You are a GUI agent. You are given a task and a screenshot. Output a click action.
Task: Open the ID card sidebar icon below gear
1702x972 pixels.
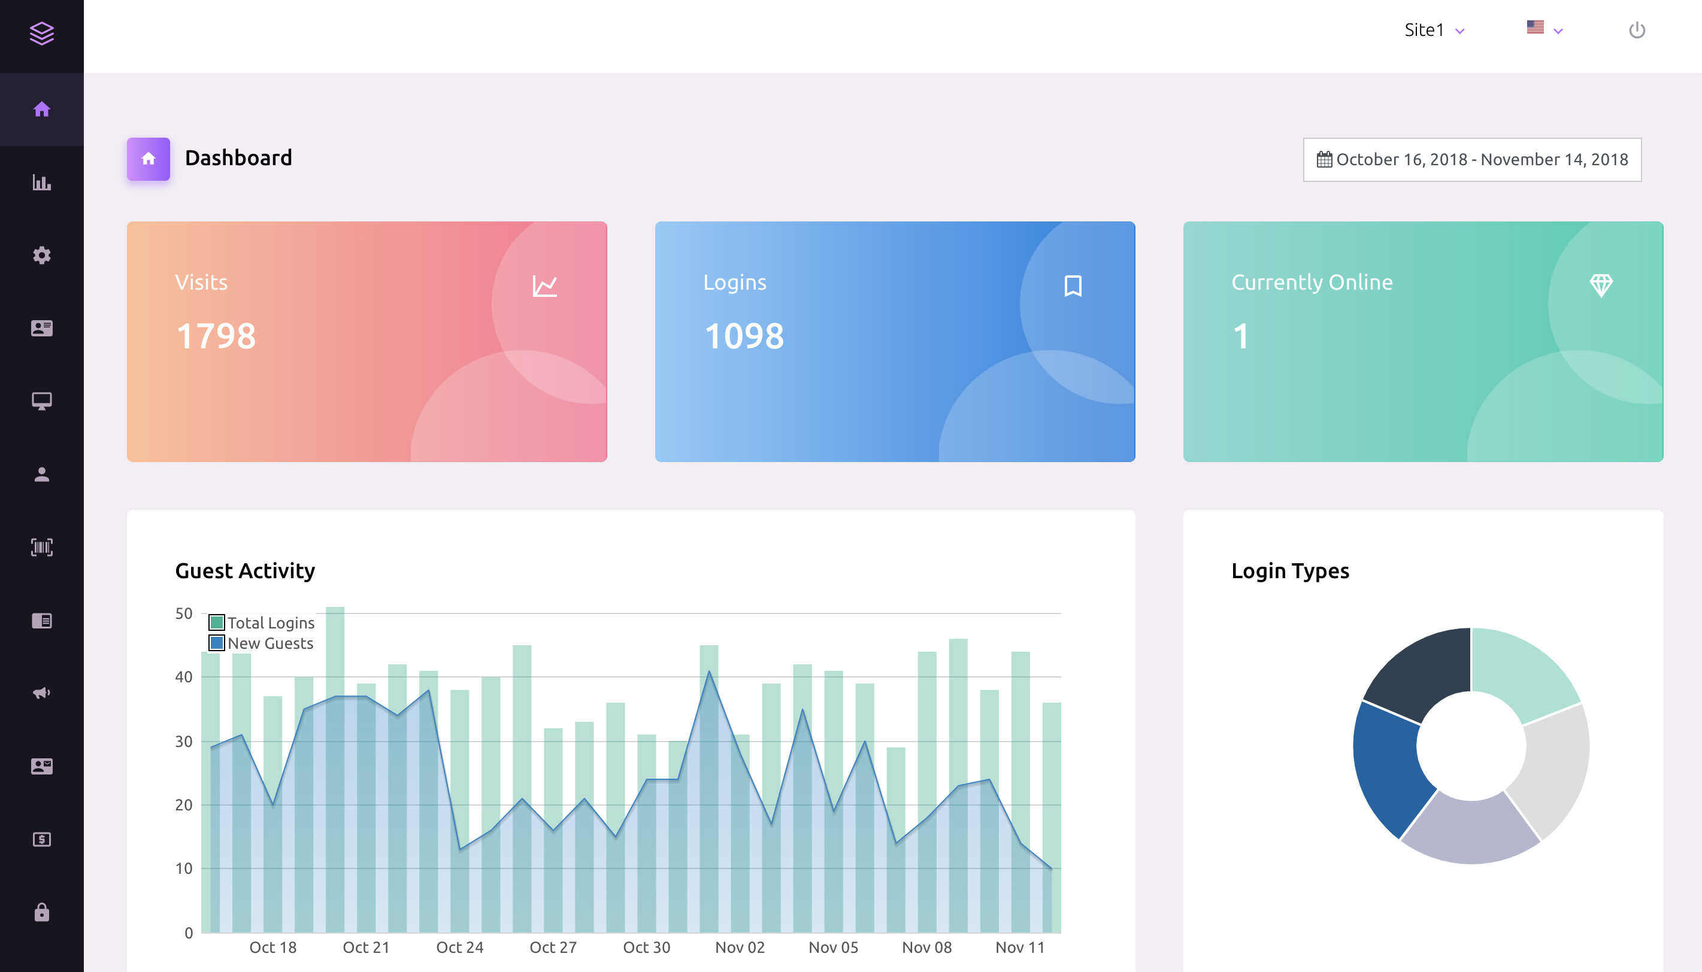tap(41, 329)
